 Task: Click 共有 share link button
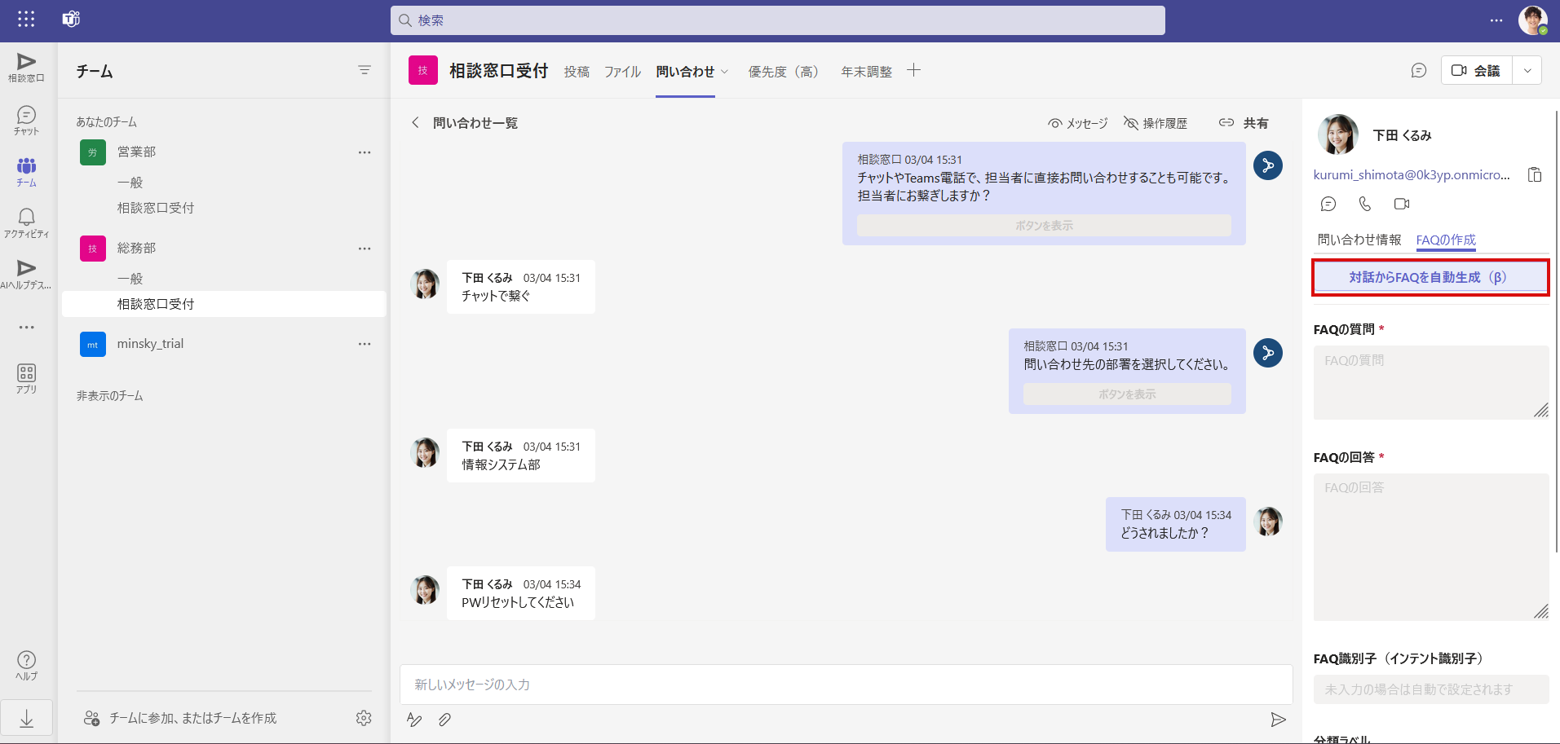1244,123
